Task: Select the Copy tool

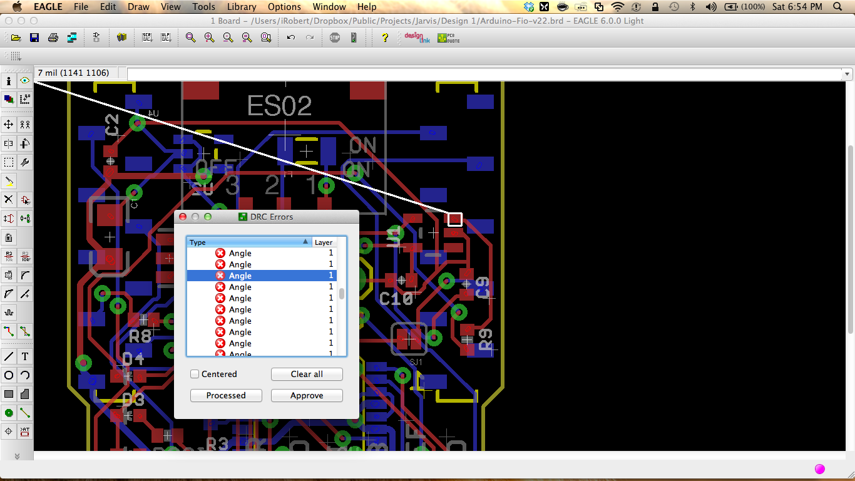Action: point(25,125)
